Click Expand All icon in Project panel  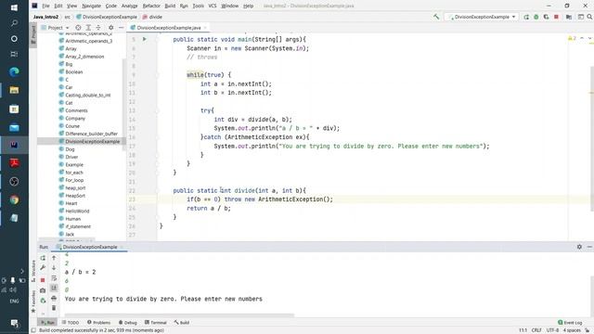click(88, 28)
